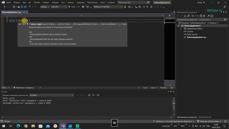Open the Добавить в систему управления версиями dropdown
This screenshot has height=129, width=229.
(174, 121)
